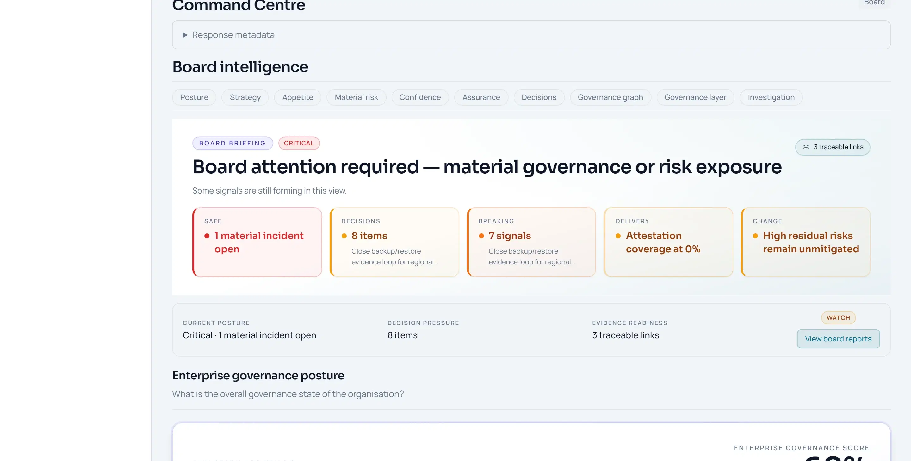
Task: Open the Material risk chip
Action: click(356, 97)
